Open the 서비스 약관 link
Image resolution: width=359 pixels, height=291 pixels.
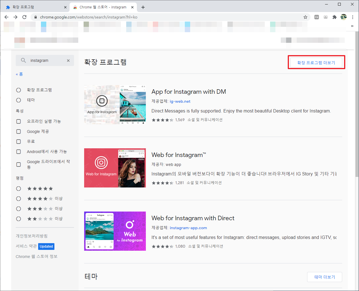point(26,246)
